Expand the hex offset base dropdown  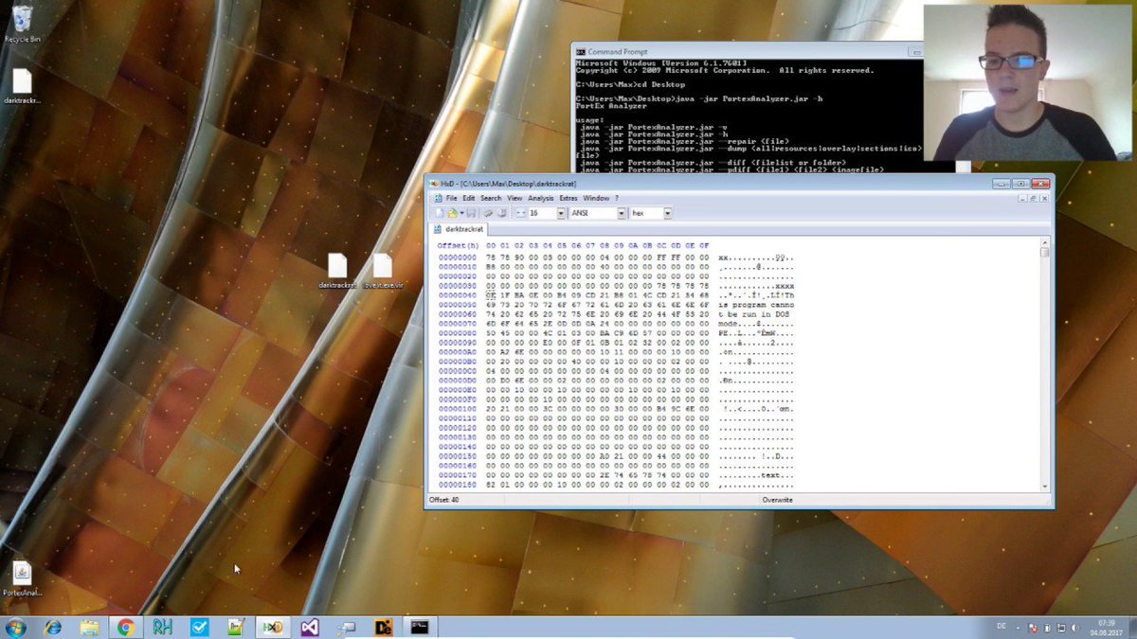pos(667,213)
